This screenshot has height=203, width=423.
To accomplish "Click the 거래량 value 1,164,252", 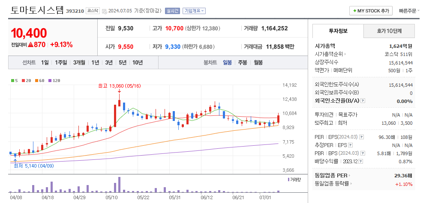I will tap(274, 29).
